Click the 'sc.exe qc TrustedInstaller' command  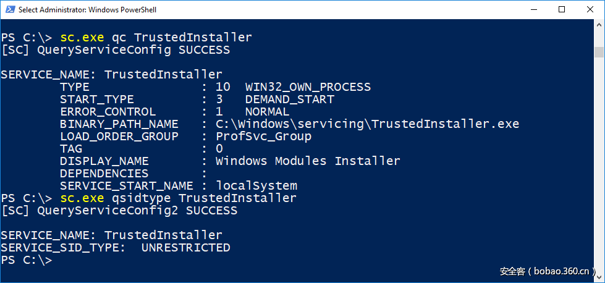tap(156, 37)
